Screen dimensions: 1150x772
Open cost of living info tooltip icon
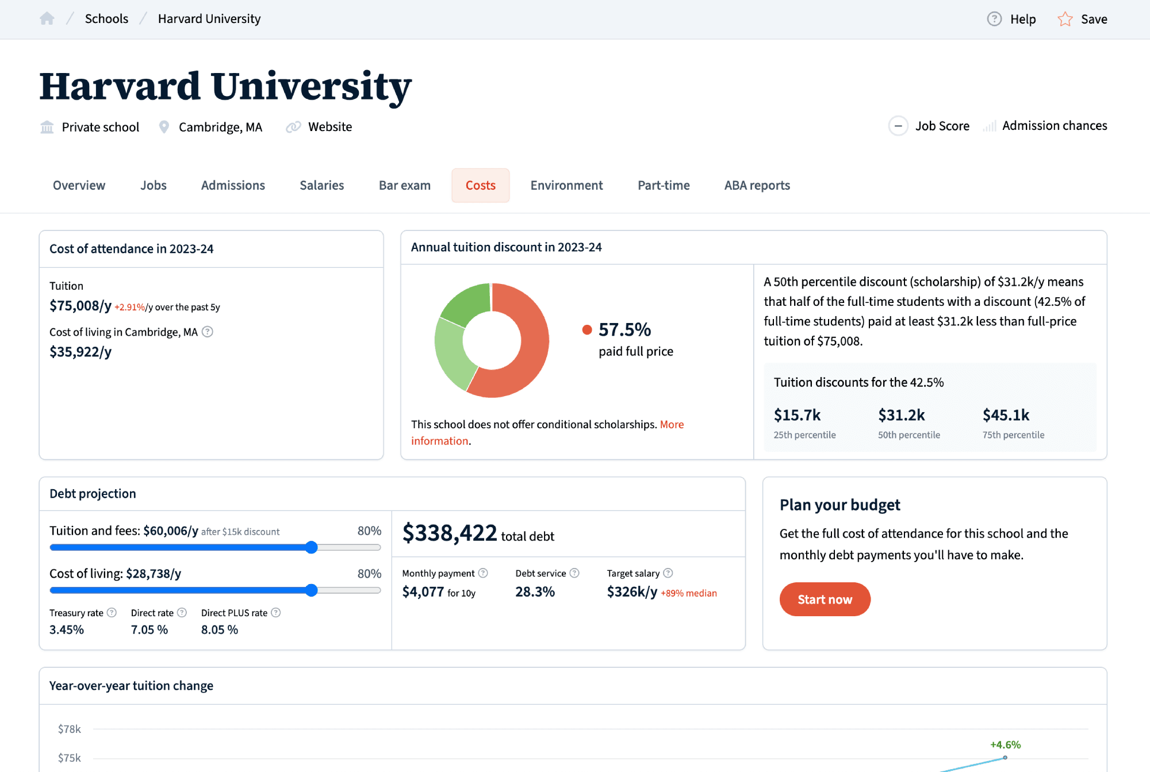click(208, 332)
